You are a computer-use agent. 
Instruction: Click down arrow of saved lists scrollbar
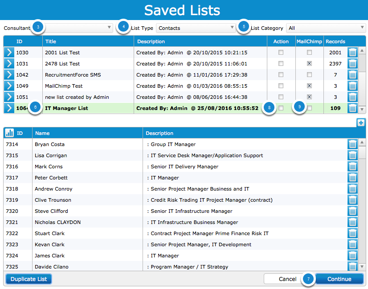click(x=362, y=109)
